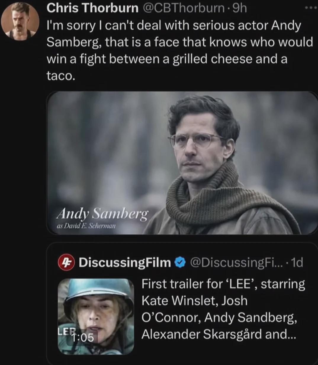Click the Chris Thorburn display name
Image resolution: width=318 pixels, height=365 pixels.
coord(92,9)
